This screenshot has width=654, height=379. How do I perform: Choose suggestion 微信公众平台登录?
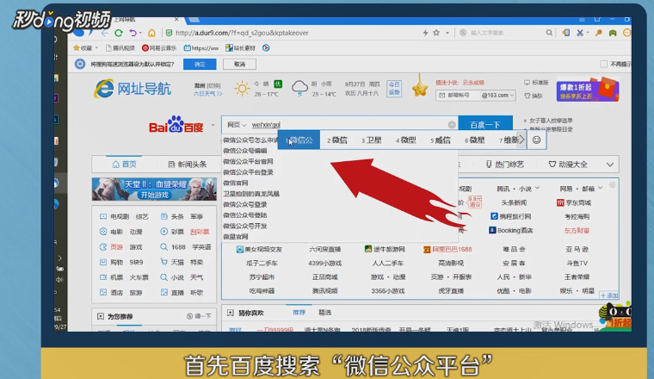point(248,172)
